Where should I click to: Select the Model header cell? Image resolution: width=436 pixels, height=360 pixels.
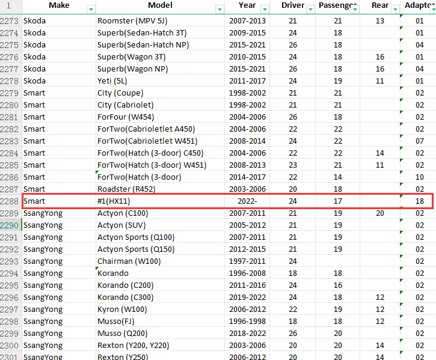[x=160, y=7]
